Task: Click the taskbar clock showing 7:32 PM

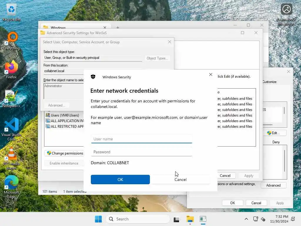Action: tap(279, 219)
